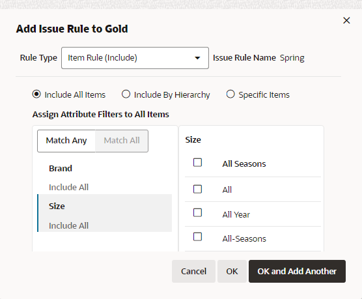Switch to Match Any mode
The image size is (362, 299).
point(66,141)
